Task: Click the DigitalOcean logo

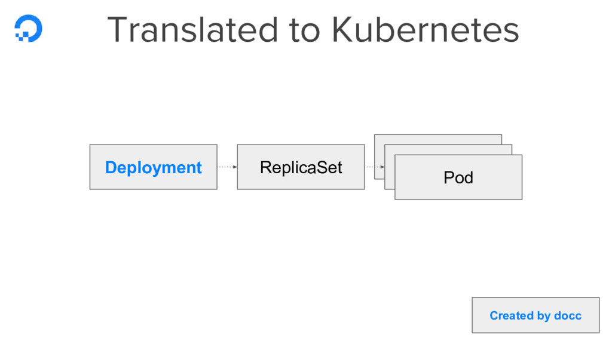Action: (28, 28)
